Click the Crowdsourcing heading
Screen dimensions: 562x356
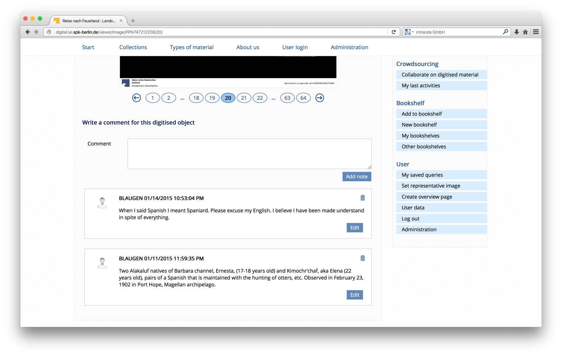pyautogui.click(x=417, y=64)
